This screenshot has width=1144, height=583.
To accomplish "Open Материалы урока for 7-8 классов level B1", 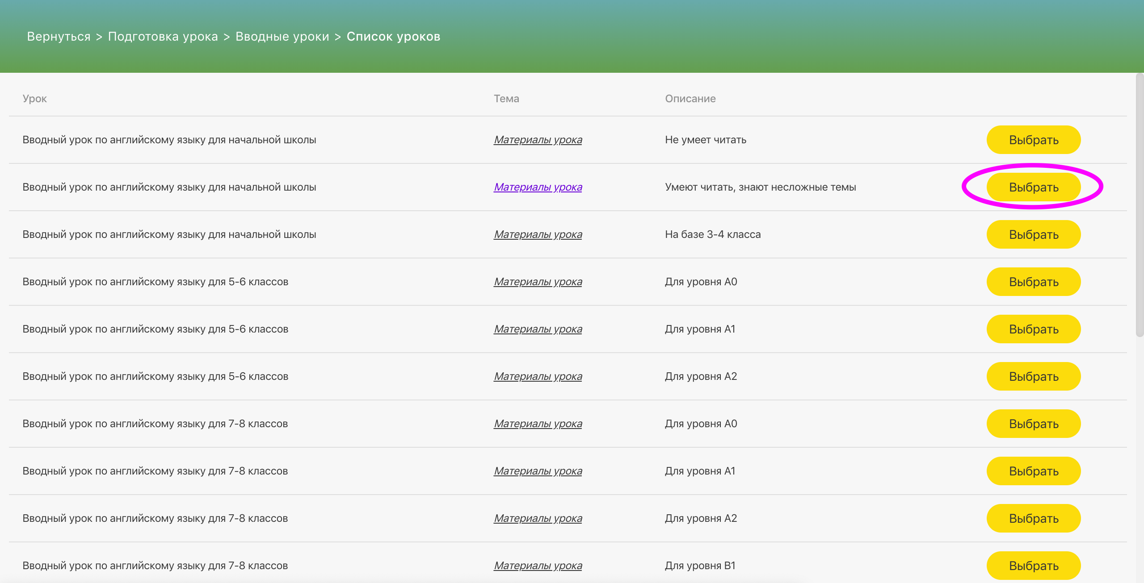I will [x=538, y=566].
